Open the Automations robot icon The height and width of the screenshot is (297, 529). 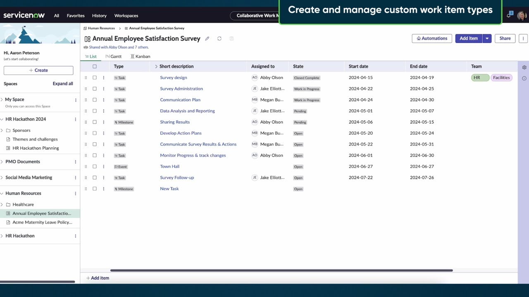[419, 38]
